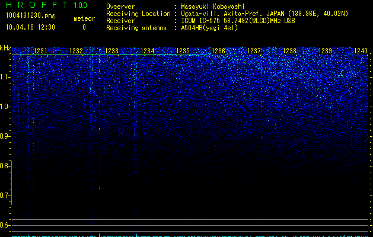373x237 pixels.
Task: Select the filename 1004181230.png
Action: tap(31, 16)
